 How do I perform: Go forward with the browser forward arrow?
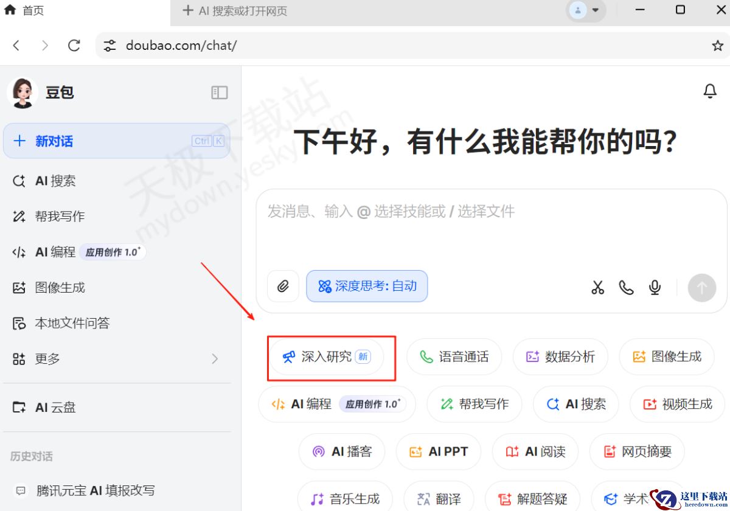click(45, 45)
